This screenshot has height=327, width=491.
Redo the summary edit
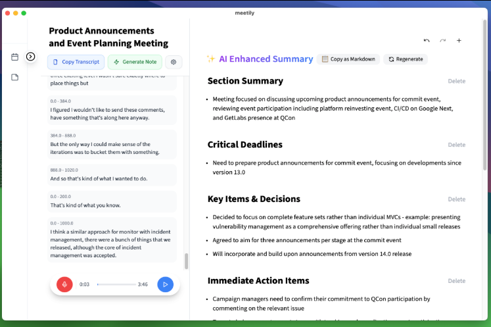[x=443, y=40]
